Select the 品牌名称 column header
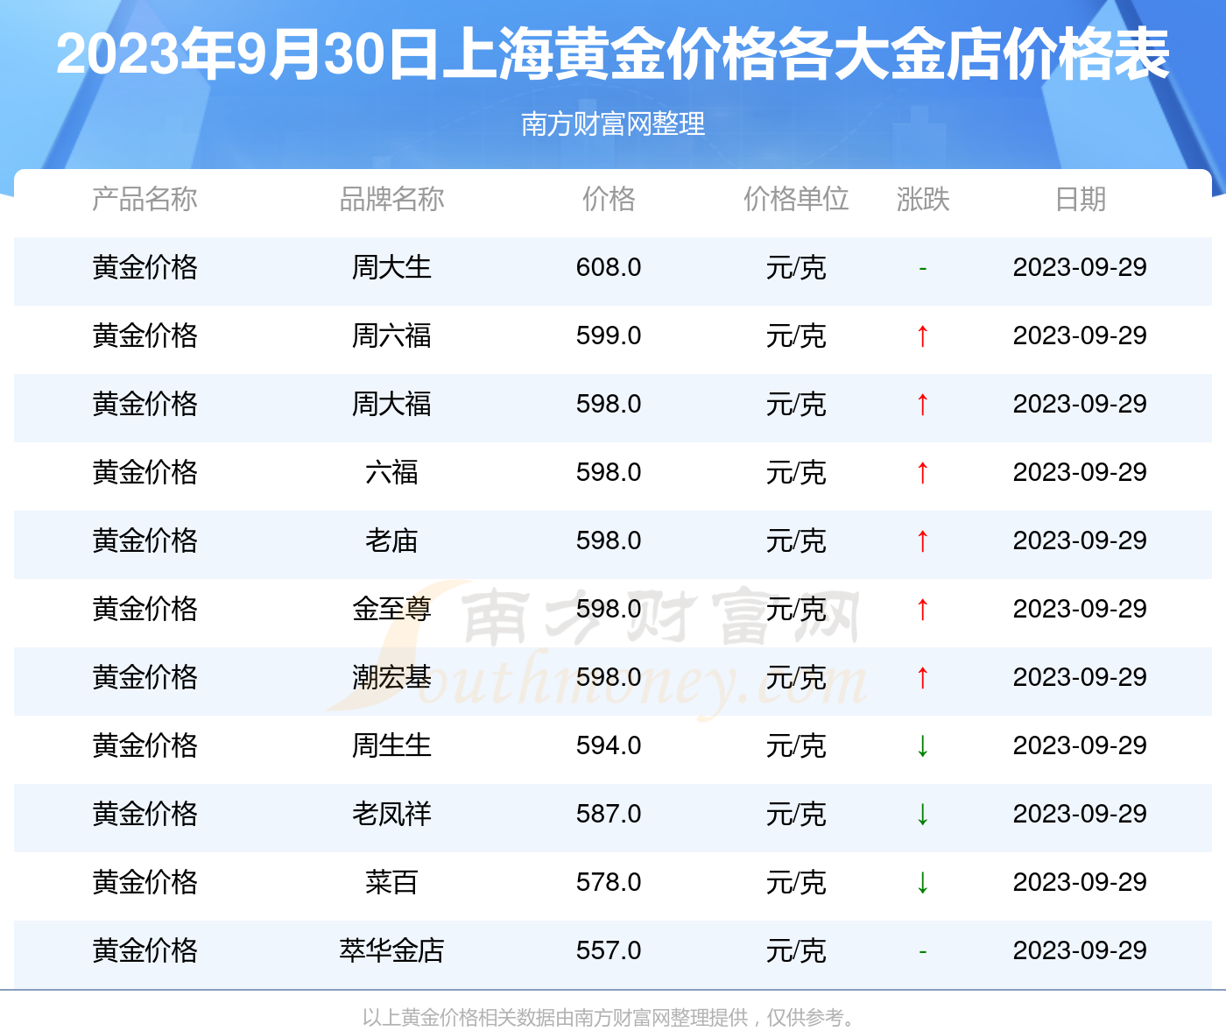The height and width of the screenshot is (1031, 1226). pos(391,200)
